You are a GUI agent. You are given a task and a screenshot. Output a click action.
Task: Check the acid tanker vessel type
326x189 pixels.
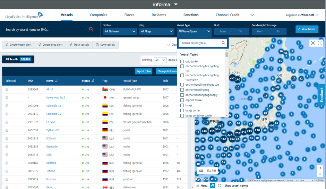(x=182, y=62)
